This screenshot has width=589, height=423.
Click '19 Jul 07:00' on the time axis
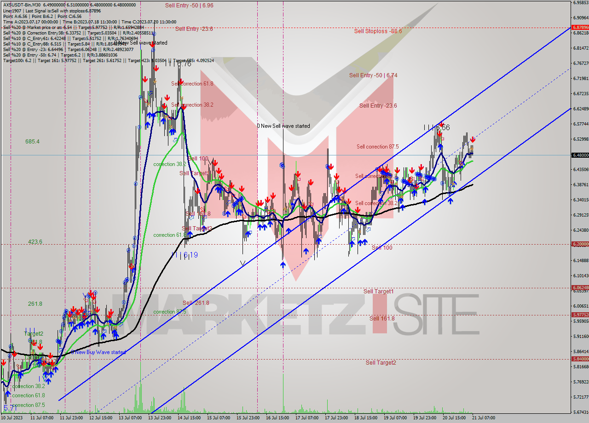[395, 418]
